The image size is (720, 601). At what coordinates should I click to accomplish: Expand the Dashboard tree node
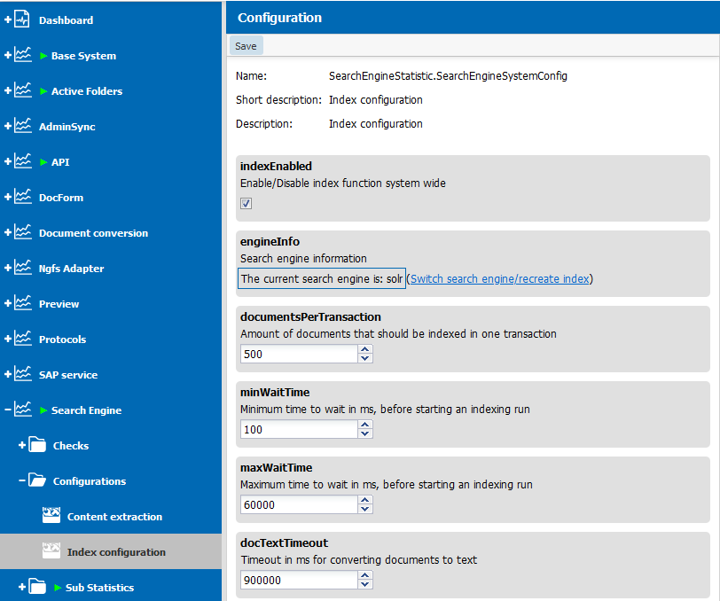8,20
